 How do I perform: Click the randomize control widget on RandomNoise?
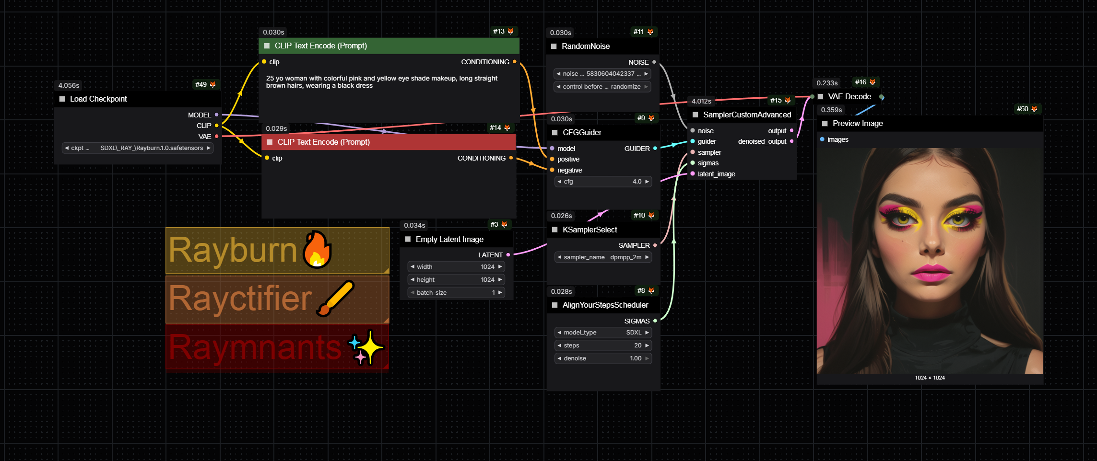point(602,86)
